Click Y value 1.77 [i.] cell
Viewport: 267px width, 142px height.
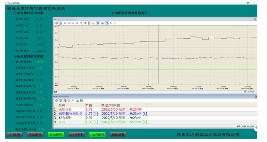coord(93,114)
